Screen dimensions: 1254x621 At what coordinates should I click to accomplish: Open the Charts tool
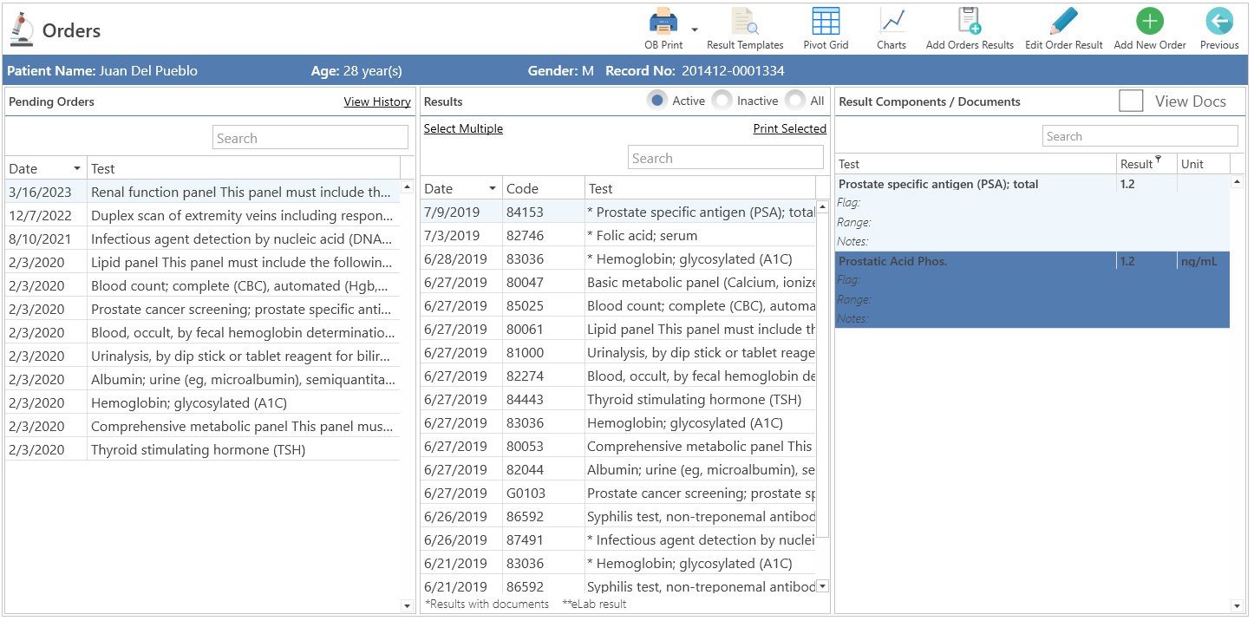click(x=892, y=21)
